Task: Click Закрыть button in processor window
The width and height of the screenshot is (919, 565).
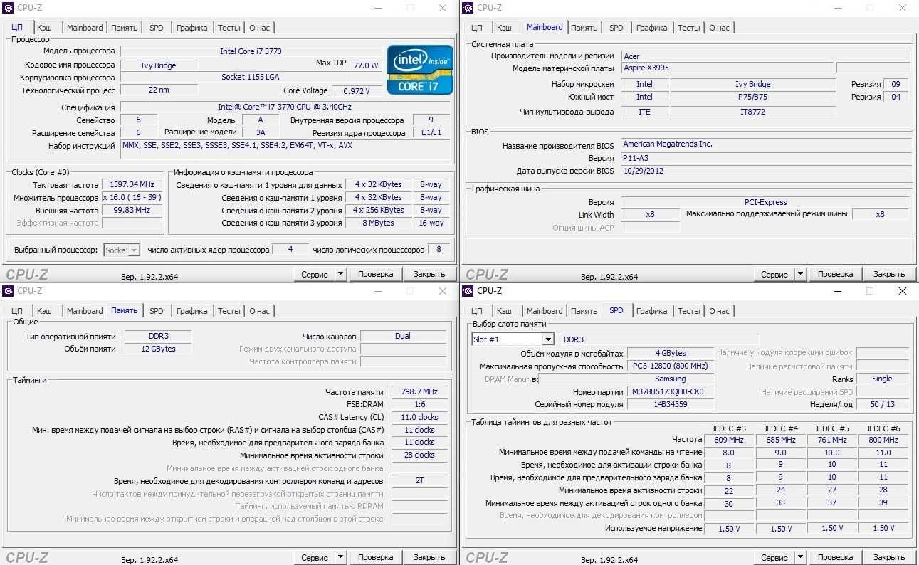Action: point(429,274)
